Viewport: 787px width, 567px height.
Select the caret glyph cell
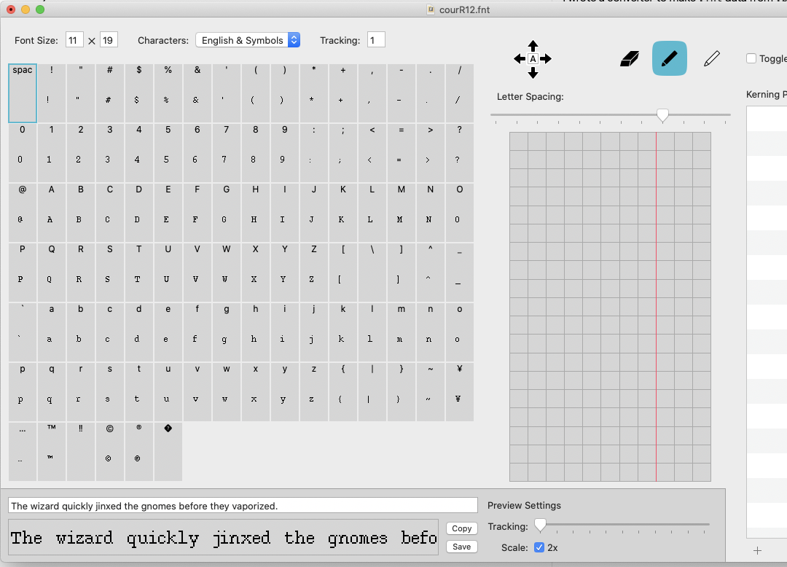[430, 273]
